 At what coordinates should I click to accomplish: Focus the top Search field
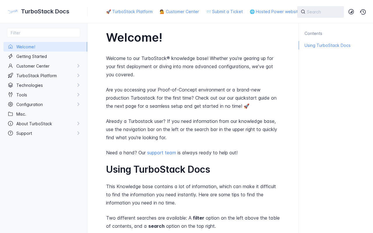pos(321,12)
